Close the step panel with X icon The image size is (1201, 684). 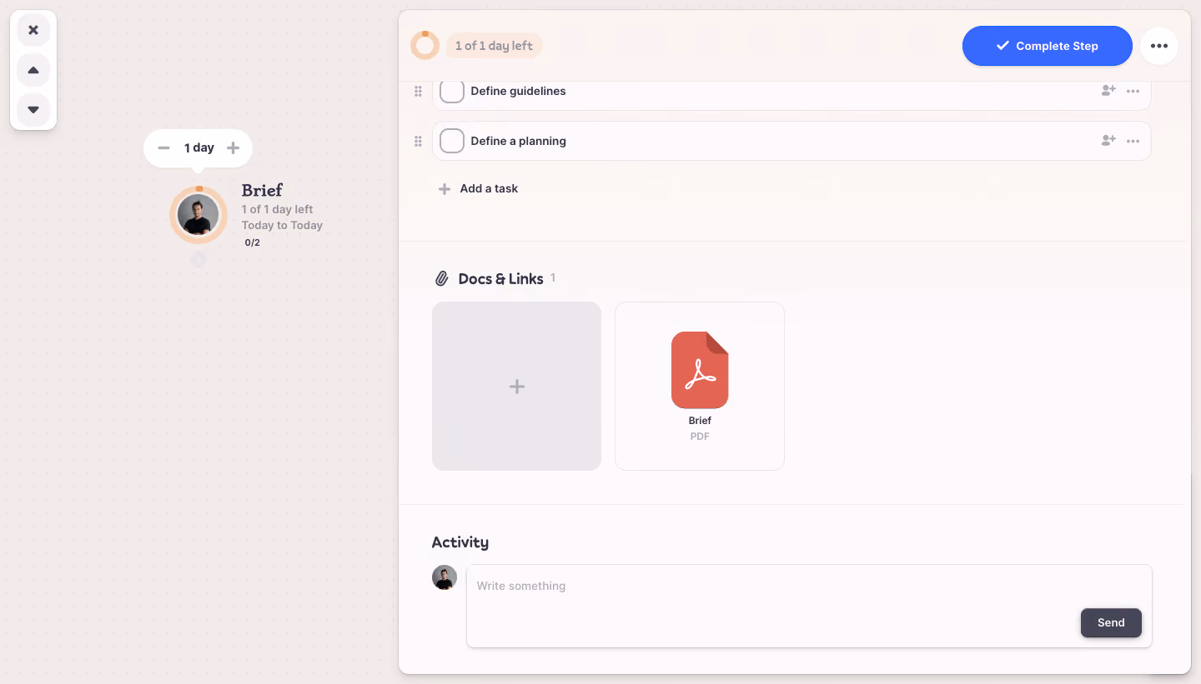33,30
